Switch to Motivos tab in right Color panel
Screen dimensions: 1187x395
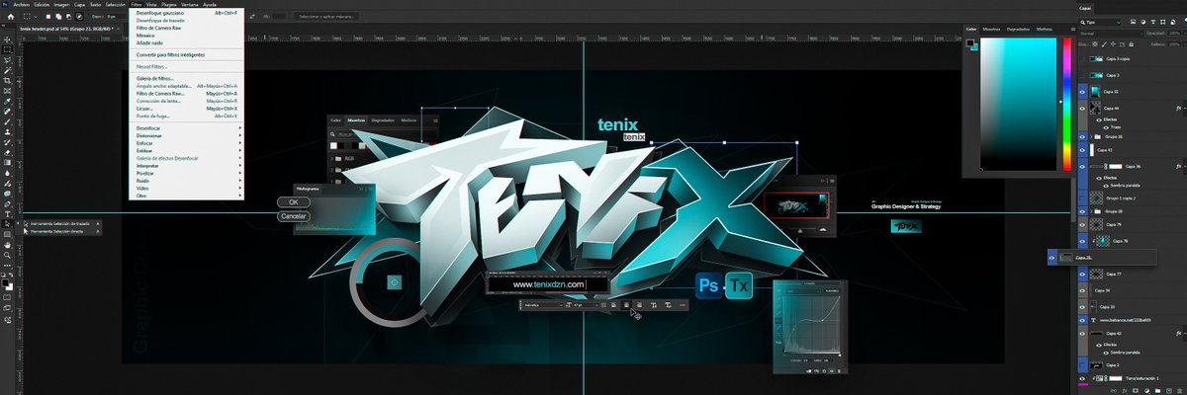coord(1045,30)
